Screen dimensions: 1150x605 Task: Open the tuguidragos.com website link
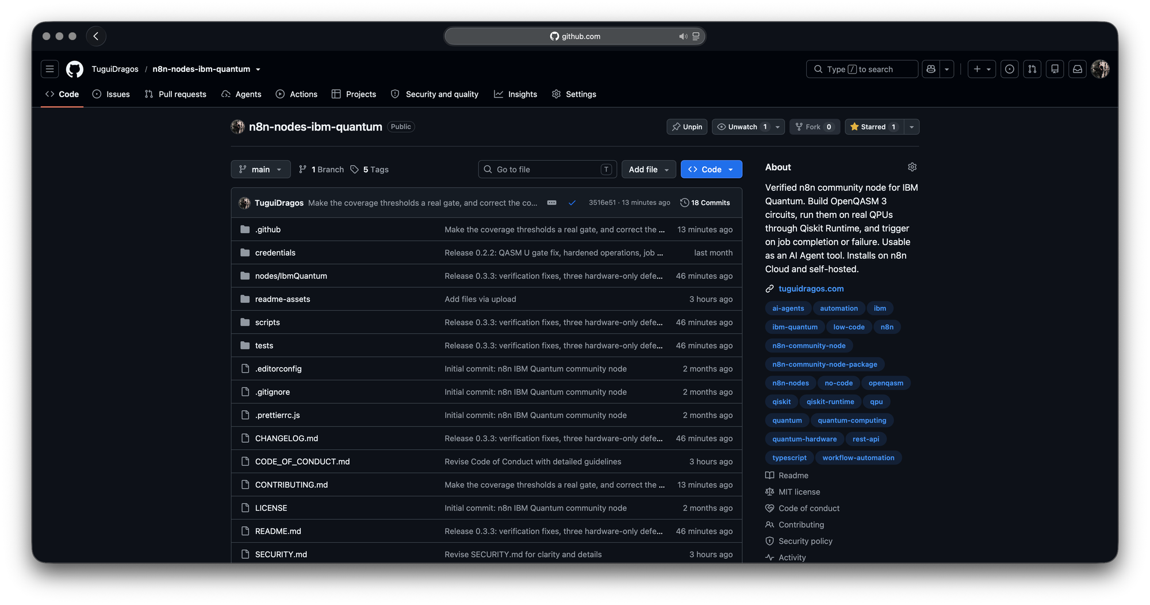click(x=811, y=289)
